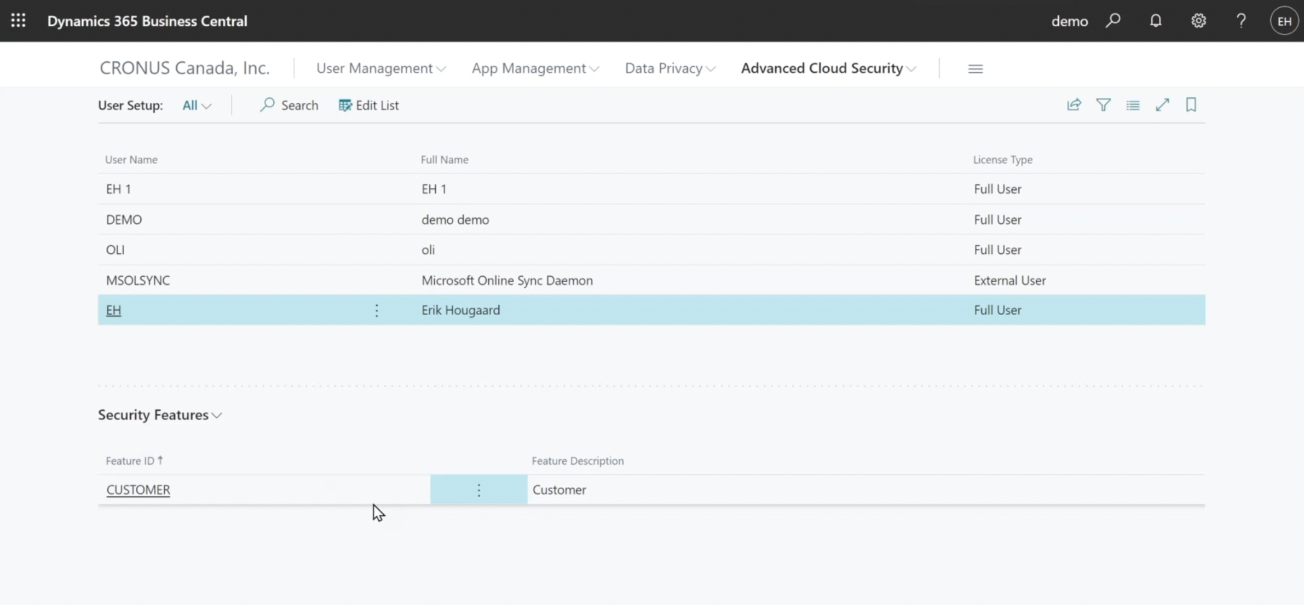Screen dimensions: 1304x605
Task: Open the EH user account avatar
Action: [x=1284, y=21]
